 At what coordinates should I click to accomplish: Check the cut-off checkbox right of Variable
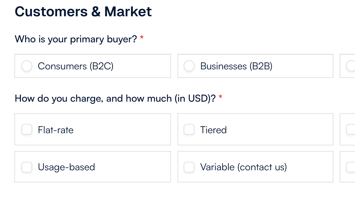click(351, 167)
